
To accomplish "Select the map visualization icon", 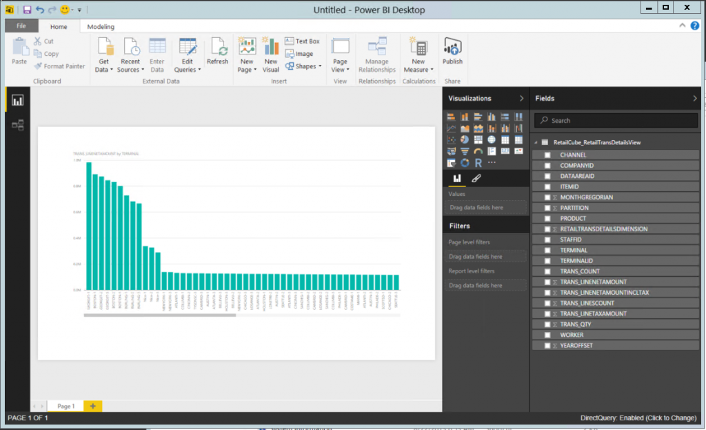I will click(x=492, y=139).
